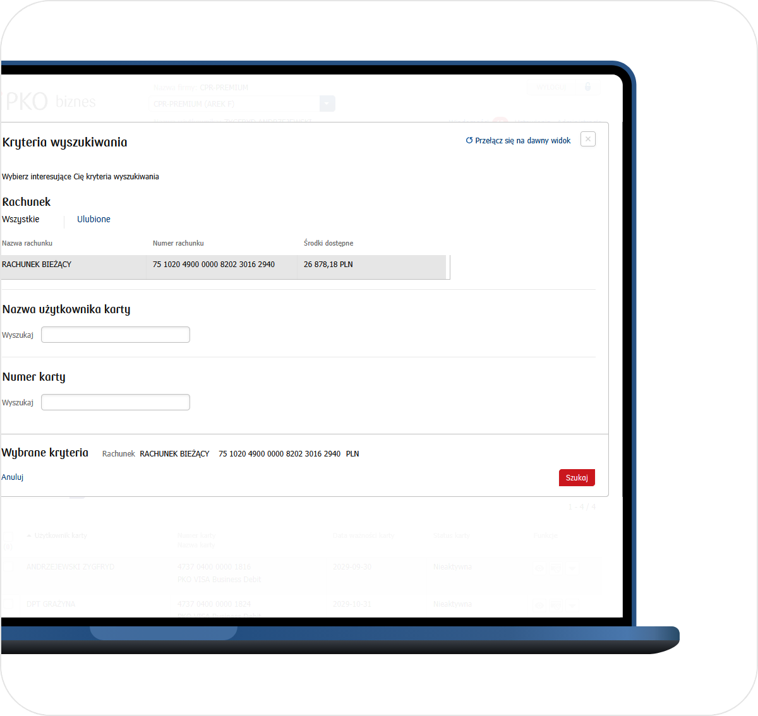Image resolution: width=758 pixels, height=716 pixels.
Task: Expand functions dropdown for ANDRZEJEWSKI ZYGFRYD card
Action: click(x=571, y=568)
